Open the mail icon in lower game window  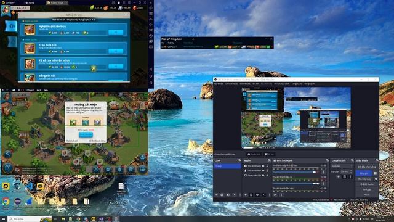pyautogui.click(x=142, y=158)
